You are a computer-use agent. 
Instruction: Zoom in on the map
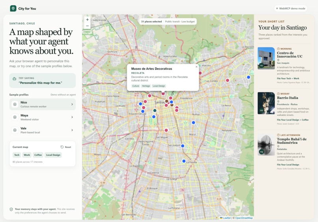(88, 19)
